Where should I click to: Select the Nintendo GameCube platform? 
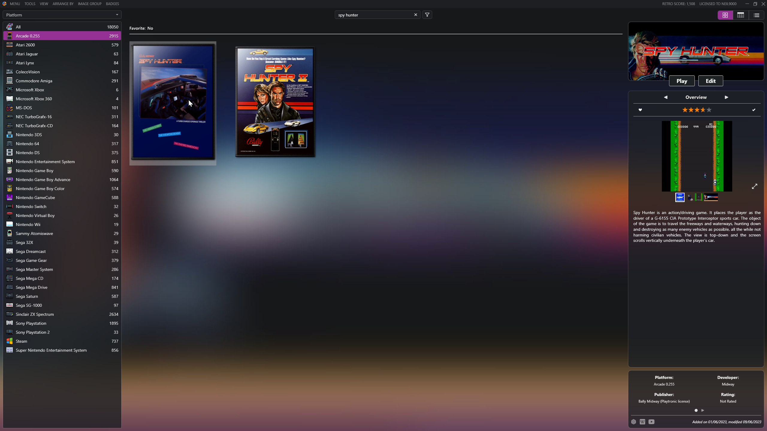(62, 198)
